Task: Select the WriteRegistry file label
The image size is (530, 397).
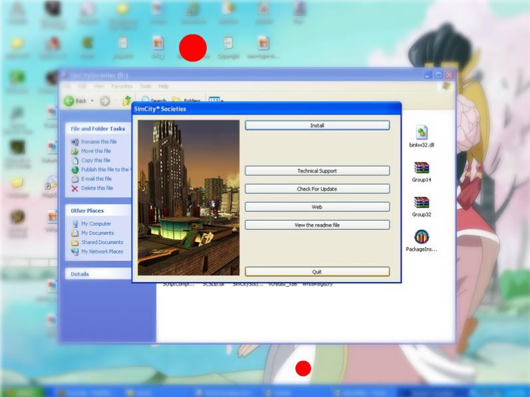Action: click(x=317, y=285)
